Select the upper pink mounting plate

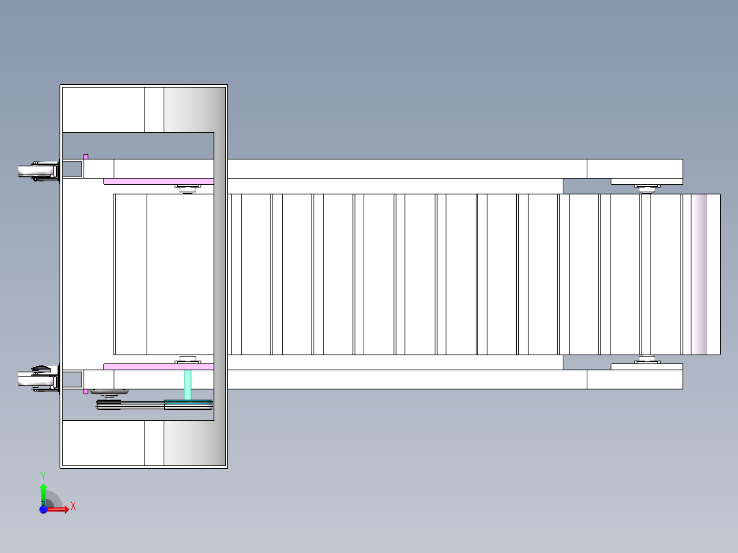point(159,181)
